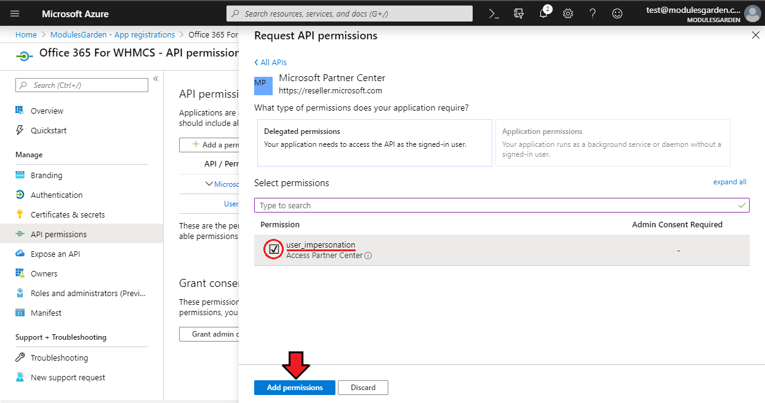Click the info icon beside Access Partner Center
The image size is (765, 403).
click(368, 256)
